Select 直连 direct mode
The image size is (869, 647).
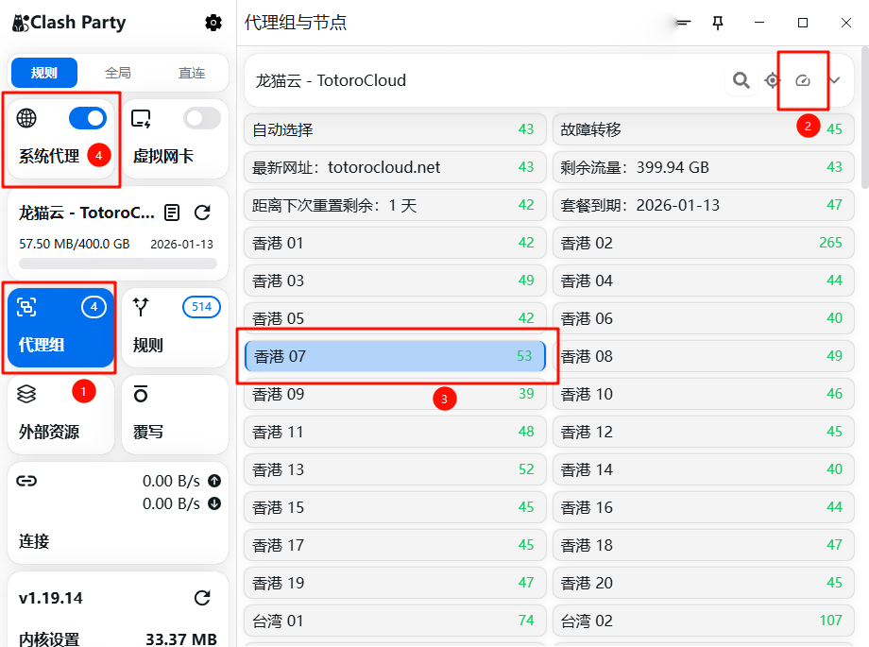tap(192, 73)
